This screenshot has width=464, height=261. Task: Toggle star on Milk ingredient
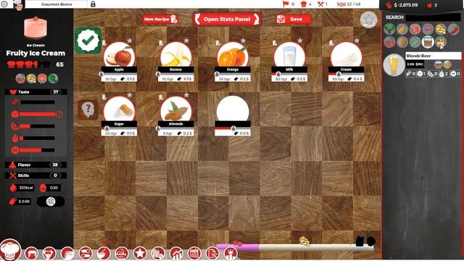point(300,41)
